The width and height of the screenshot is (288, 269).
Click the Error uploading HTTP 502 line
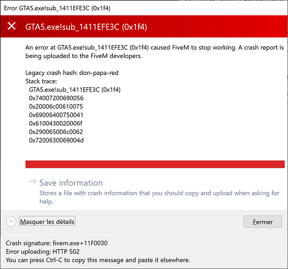tap(43, 252)
